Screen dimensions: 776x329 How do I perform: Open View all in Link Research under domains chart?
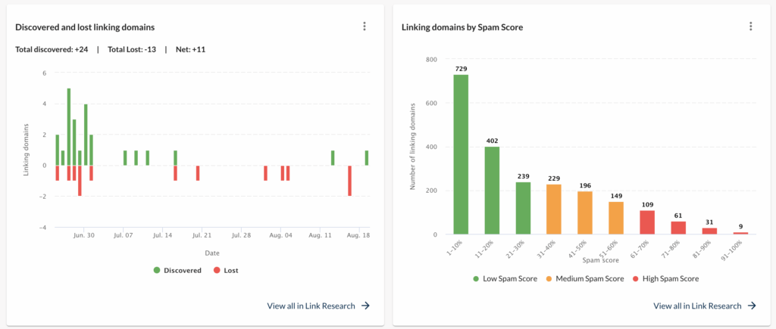coord(311,306)
